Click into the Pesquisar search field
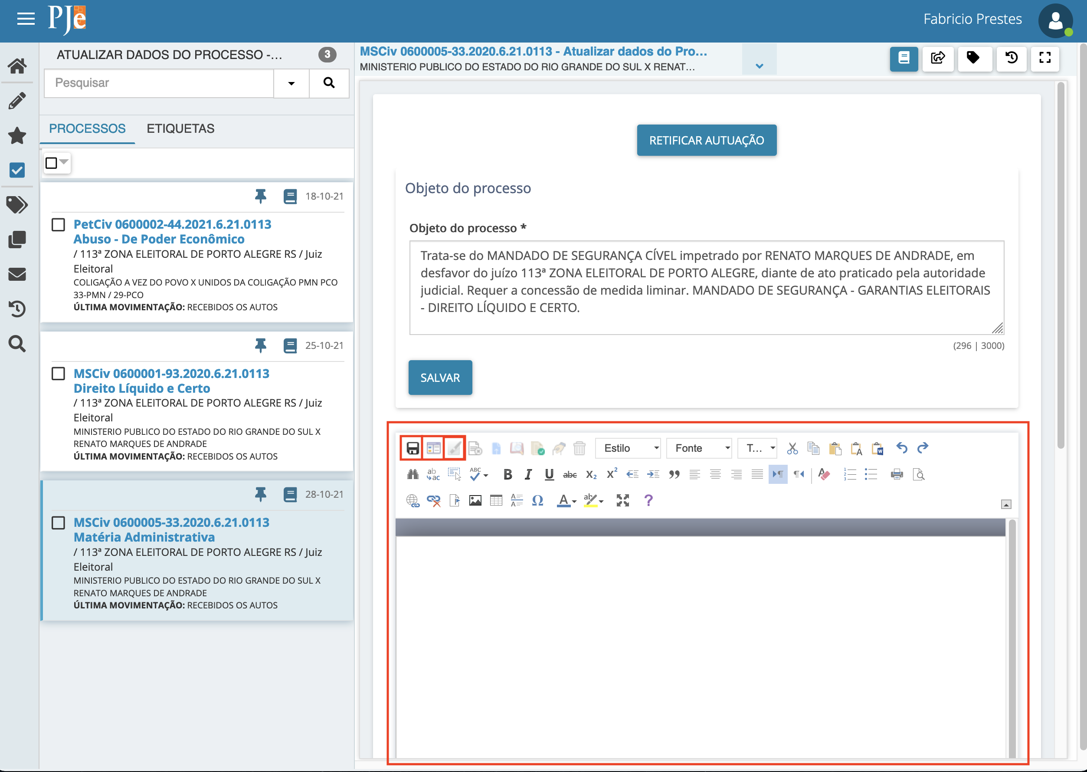Viewport: 1087px width, 772px height. pyautogui.click(x=159, y=83)
